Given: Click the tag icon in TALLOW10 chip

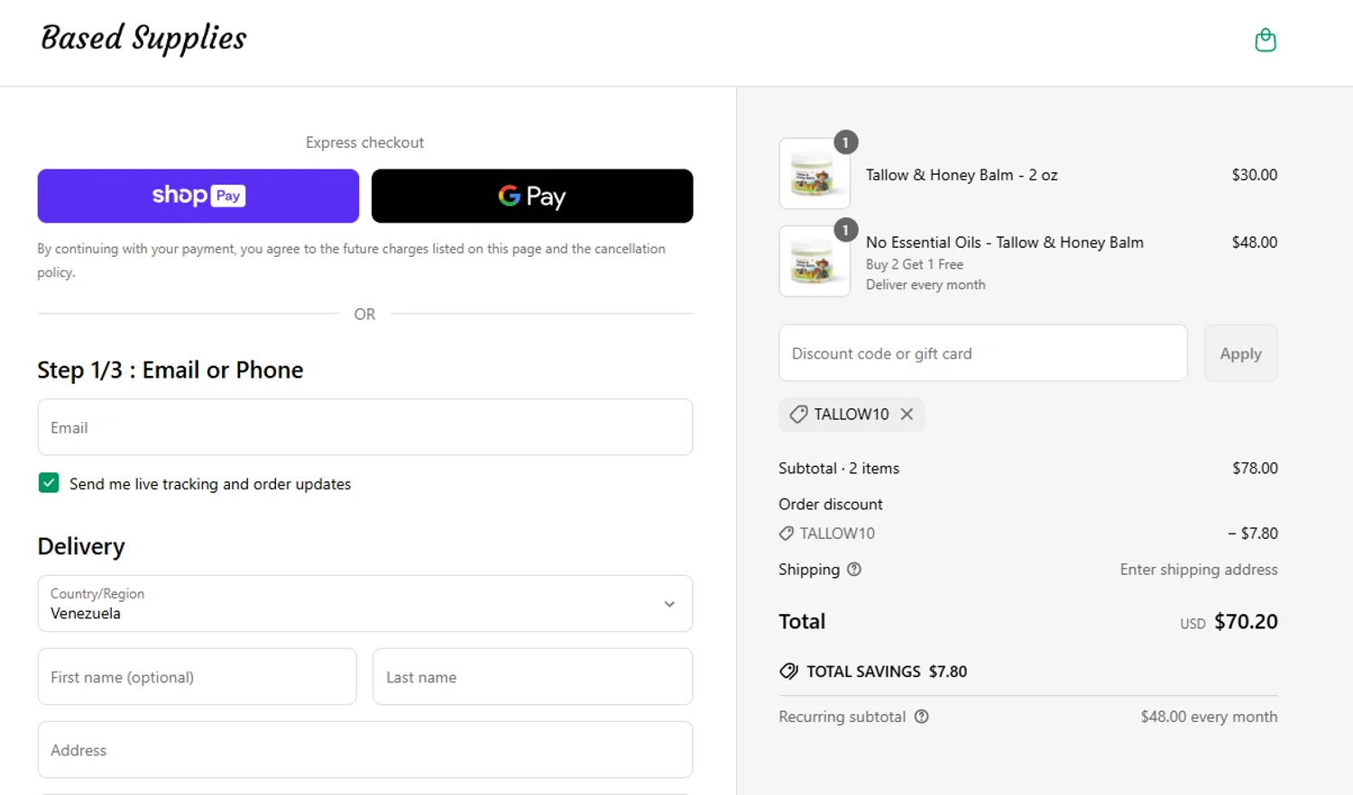Looking at the screenshot, I should coord(798,414).
